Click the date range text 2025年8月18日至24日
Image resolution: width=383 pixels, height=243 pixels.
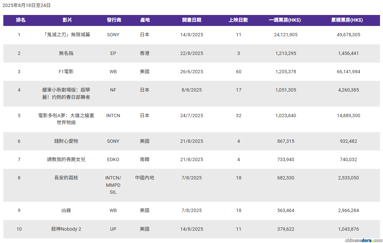(27, 5)
